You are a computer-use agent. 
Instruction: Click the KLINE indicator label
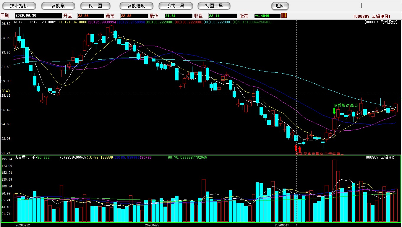point(19,22)
